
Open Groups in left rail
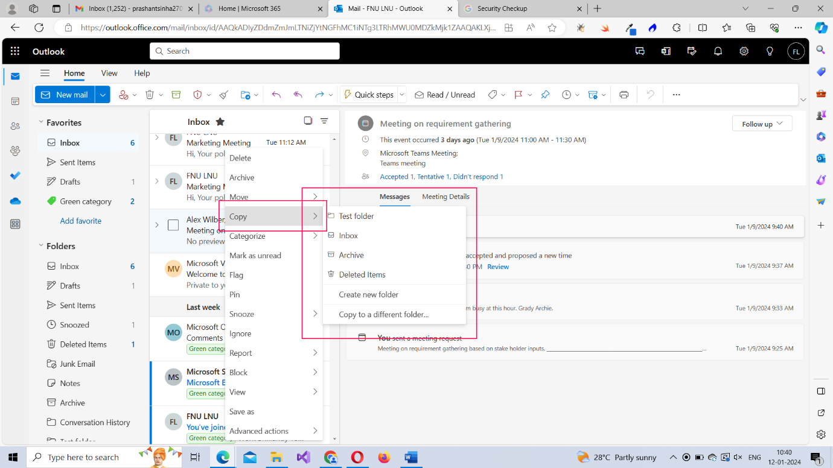click(15, 151)
